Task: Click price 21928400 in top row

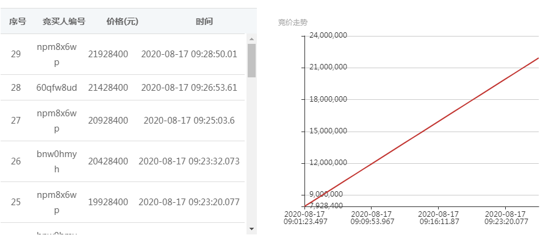Action: pos(108,54)
